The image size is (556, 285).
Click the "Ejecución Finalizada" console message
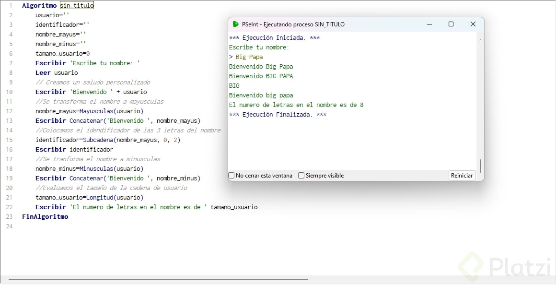click(x=278, y=115)
